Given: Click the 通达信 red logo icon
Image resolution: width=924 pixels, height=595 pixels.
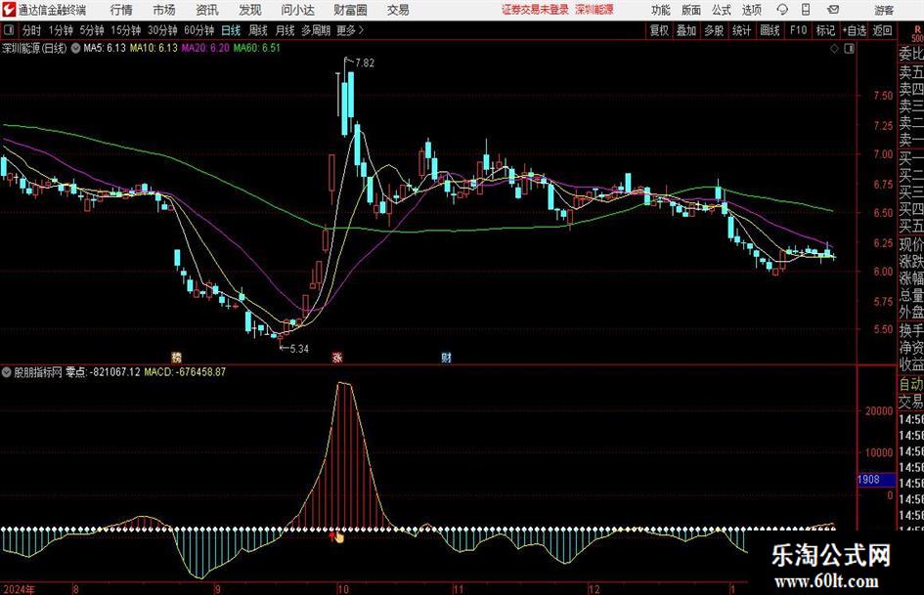Looking at the screenshot, I should (x=9, y=10).
